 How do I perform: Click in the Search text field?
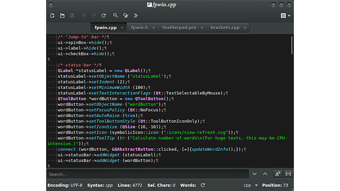tap(148, 174)
